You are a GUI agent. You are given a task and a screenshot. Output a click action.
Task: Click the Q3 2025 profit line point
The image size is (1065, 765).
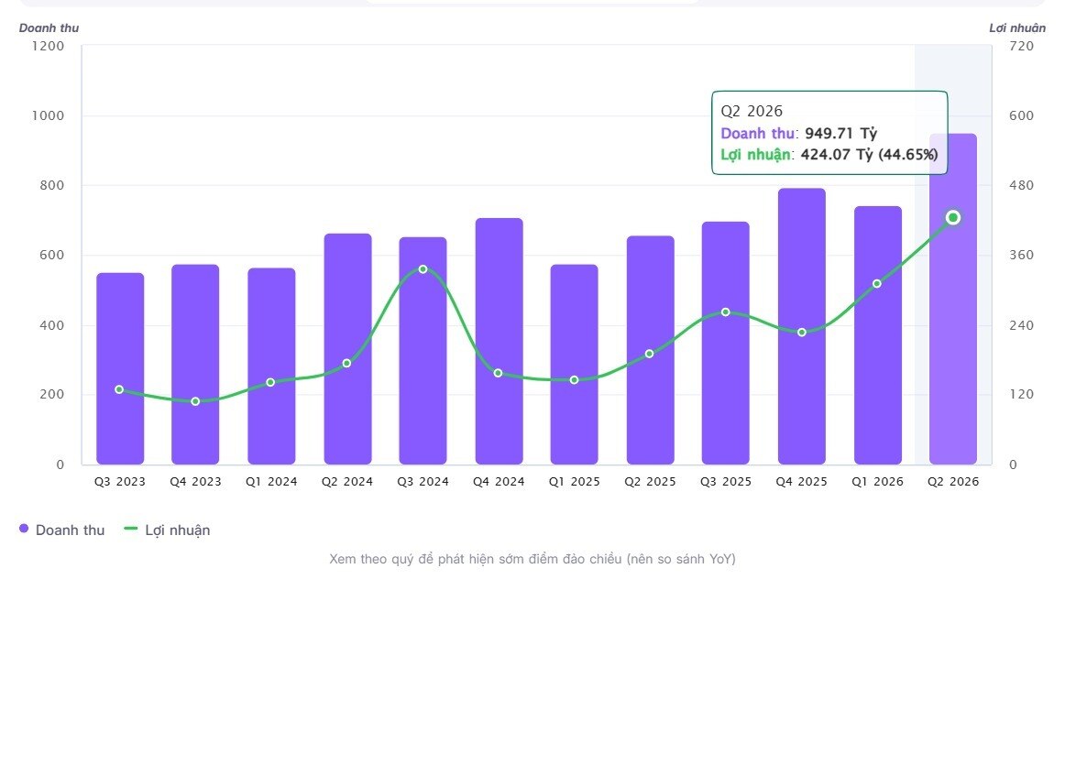pyautogui.click(x=725, y=312)
